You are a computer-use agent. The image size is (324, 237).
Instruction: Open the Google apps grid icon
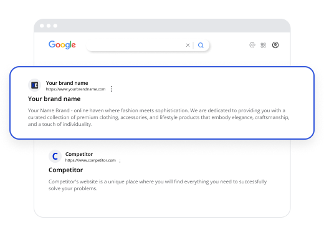[263, 45]
